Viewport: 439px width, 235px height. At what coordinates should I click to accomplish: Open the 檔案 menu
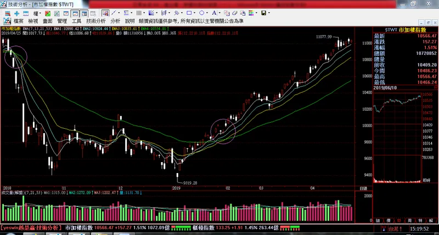tap(19, 21)
